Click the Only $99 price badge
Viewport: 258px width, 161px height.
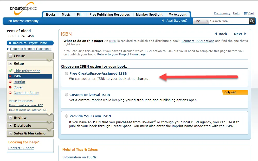pyautogui.click(x=235, y=92)
